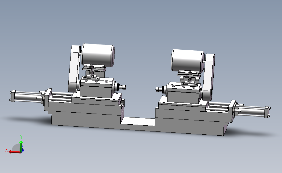Select the right motor cylinder housing

(x=188, y=60)
